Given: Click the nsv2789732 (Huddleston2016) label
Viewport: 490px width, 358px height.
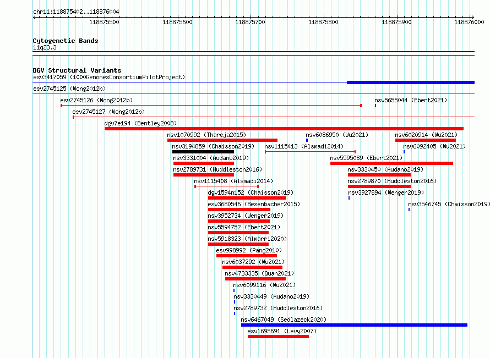Looking at the screenshot, I should tap(278, 308).
